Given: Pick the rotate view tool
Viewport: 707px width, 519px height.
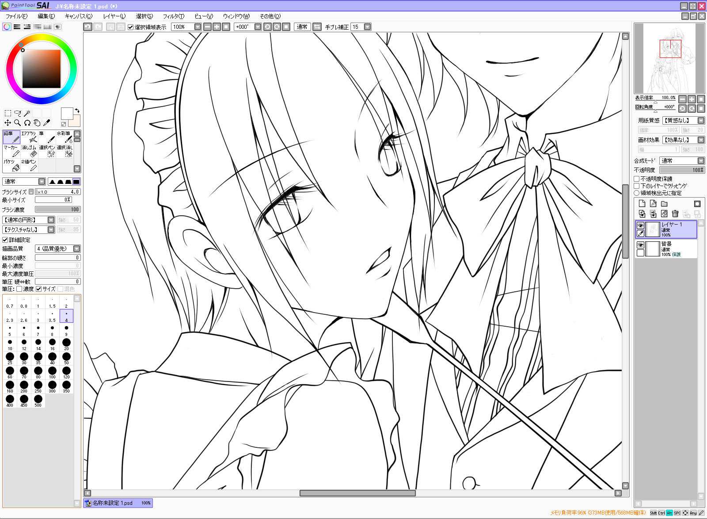Looking at the screenshot, I should (27, 123).
